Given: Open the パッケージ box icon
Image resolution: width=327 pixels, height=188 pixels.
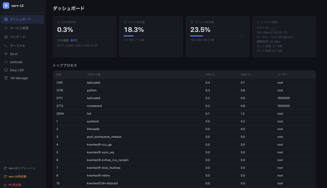Looking at the screenshot, I should point(6,37).
